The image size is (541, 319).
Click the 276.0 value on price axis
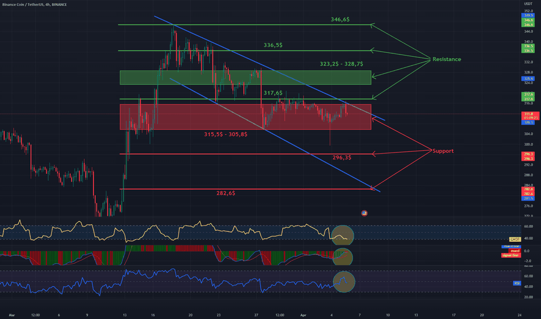tap(529, 206)
